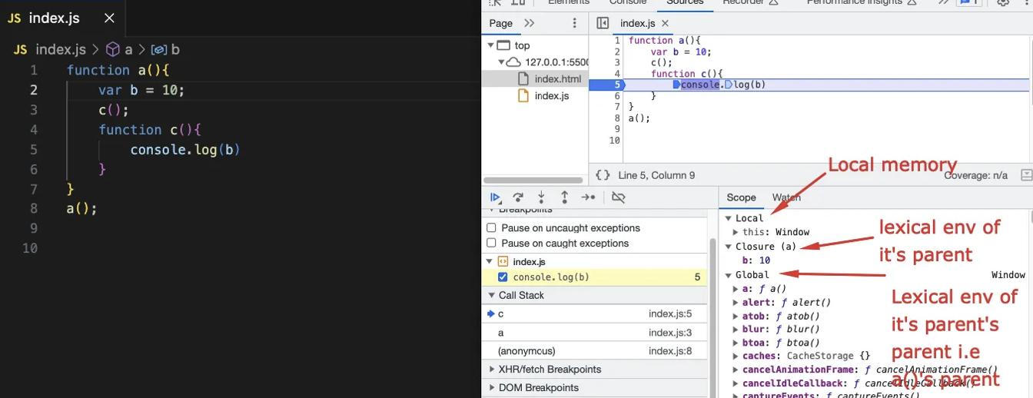Screen dimensions: 1033x398
Task: Open the Recorder panel tab
Action: click(x=750, y=2)
